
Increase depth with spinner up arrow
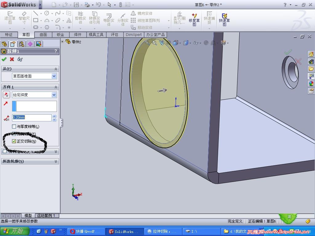coord(54,116)
